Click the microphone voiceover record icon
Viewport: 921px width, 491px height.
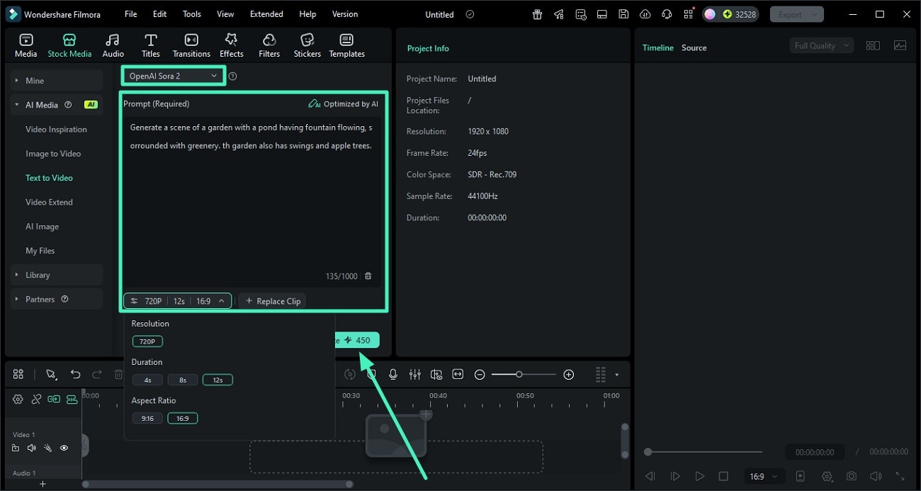click(x=393, y=375)
